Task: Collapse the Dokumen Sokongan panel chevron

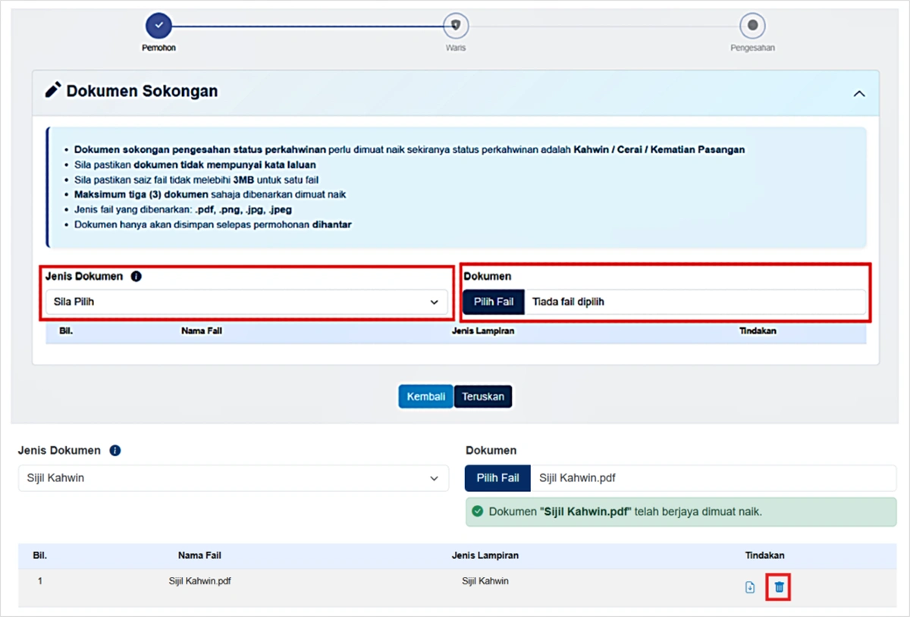Action: (x=859, y=93)
